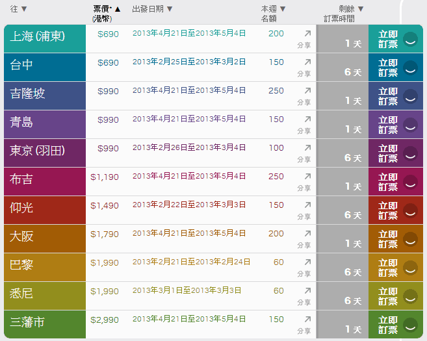The height and width of the screenshot is (341, 427).
Task: Click 巴黎 departure date range text
Action: (x=191, y=262)
